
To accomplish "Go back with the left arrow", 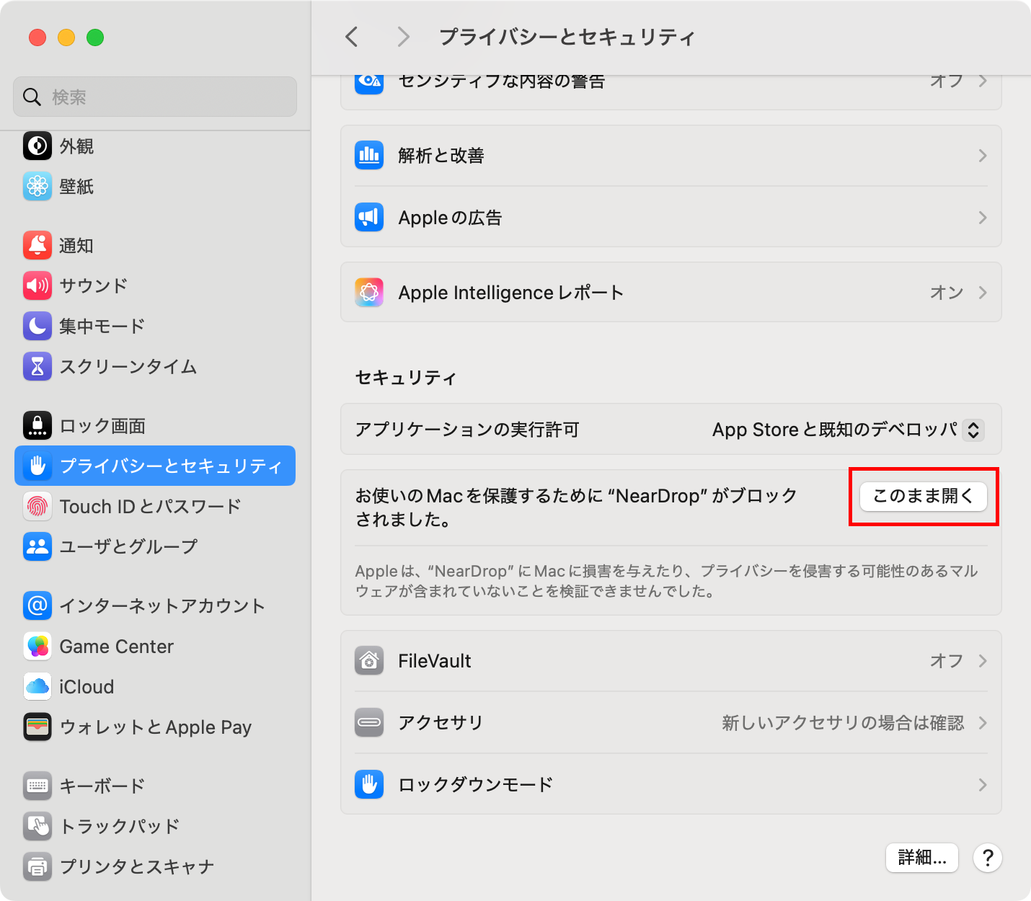I will pyautogui.click(x=352, y=37).
